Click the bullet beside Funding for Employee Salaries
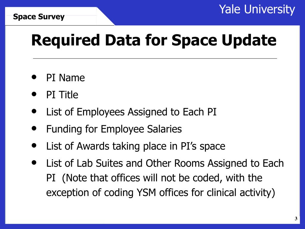Screen dimensions: 305x229 (x=34, y=128)
